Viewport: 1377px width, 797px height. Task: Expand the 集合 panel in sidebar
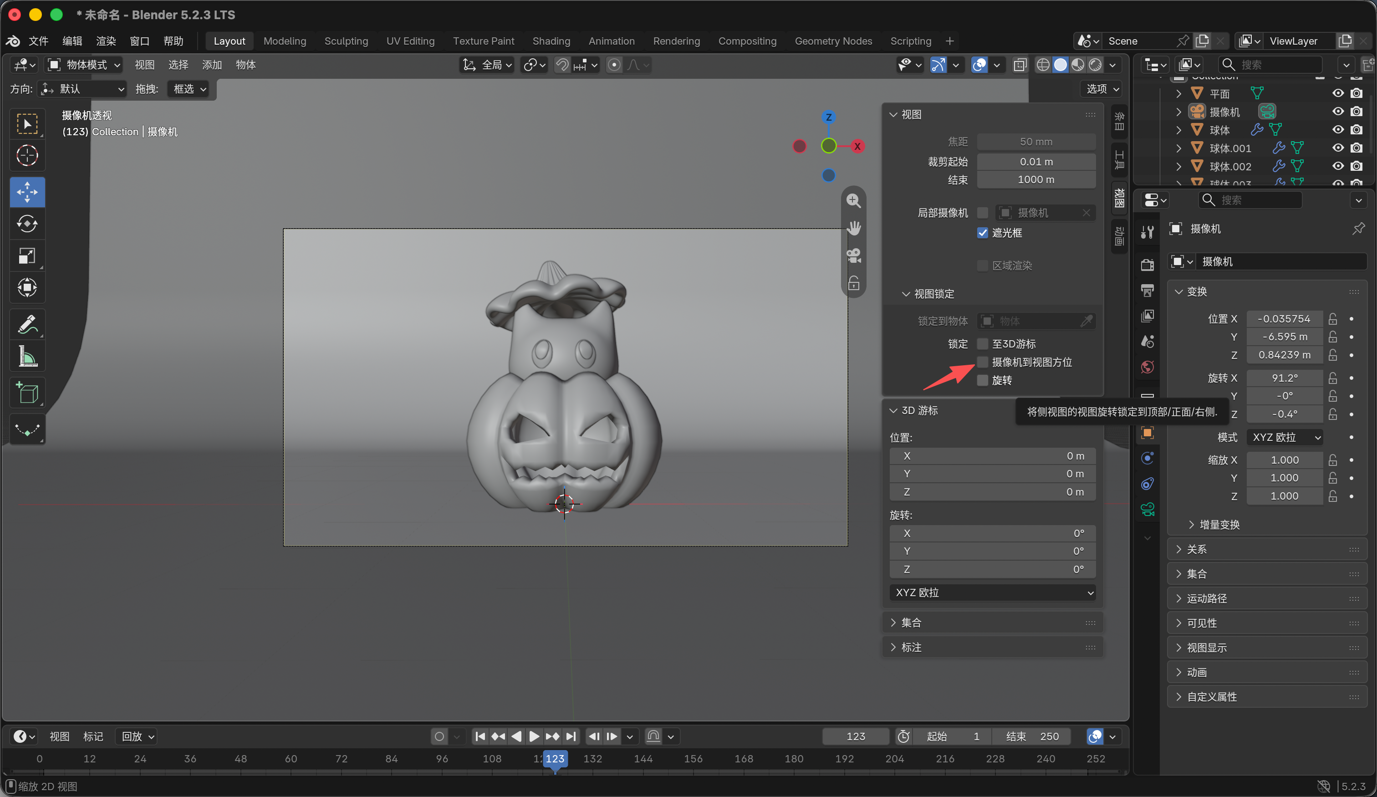tap(992, 623)
